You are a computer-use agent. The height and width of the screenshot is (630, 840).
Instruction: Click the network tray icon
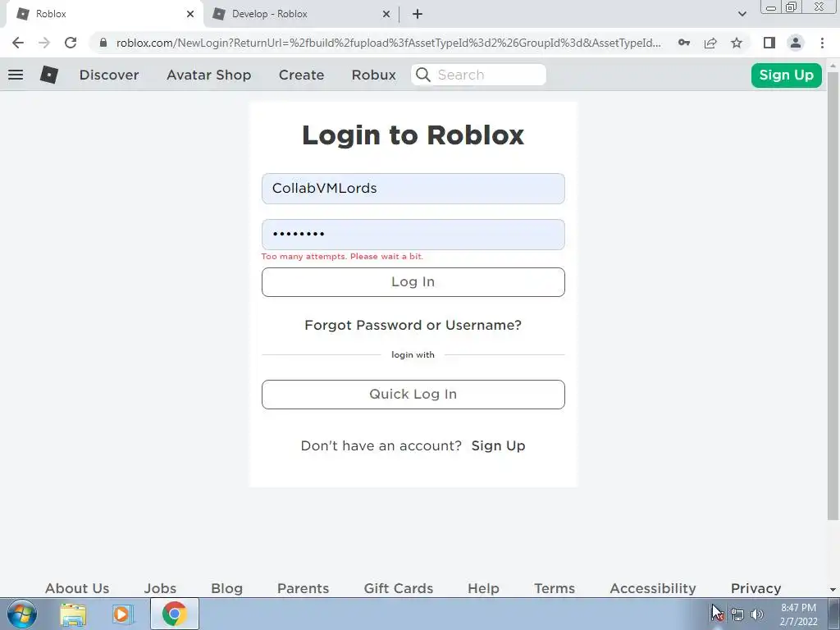pos(737,614)
